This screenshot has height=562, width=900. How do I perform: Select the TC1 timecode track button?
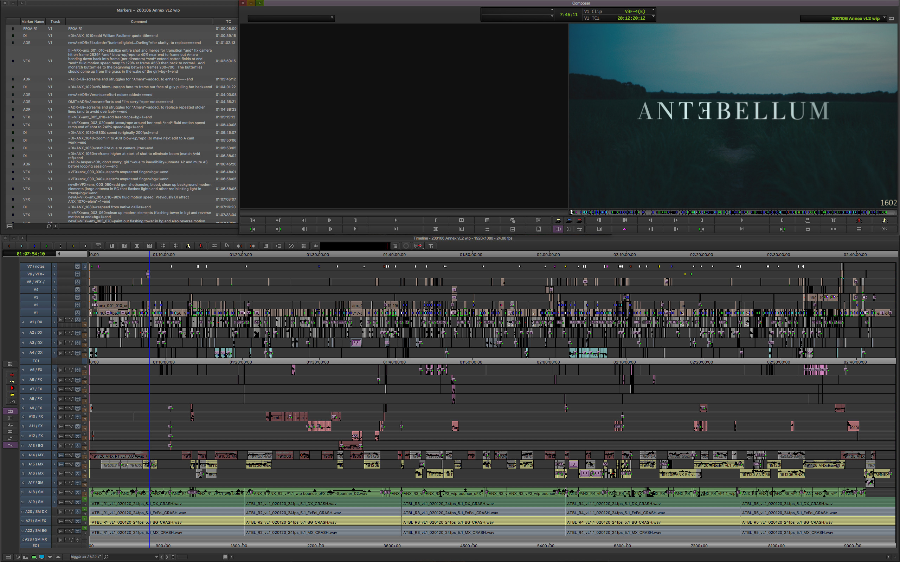click(x=36, y=361)
